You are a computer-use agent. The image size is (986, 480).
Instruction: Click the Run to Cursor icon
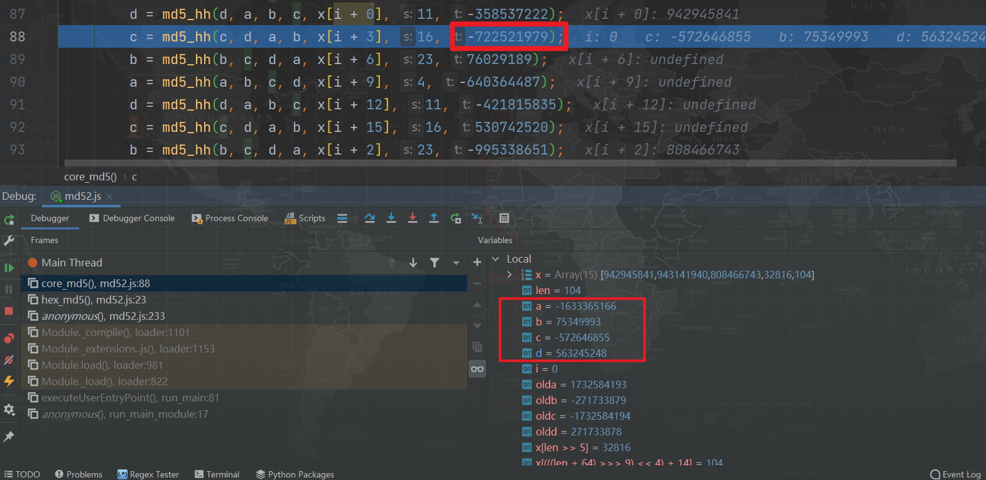click(477, 219)
